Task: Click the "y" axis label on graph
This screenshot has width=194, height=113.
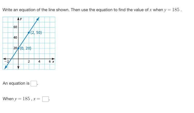Action: point(21,19)
